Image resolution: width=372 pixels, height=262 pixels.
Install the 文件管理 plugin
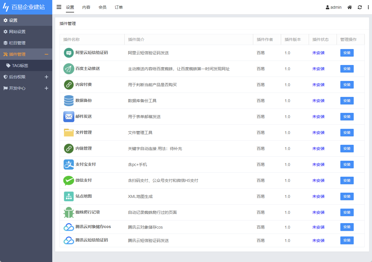tap(347, 133)
